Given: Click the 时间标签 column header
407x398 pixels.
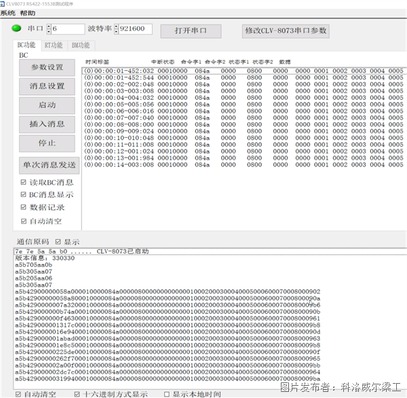Looking at the screenshot, I should 97,62.
